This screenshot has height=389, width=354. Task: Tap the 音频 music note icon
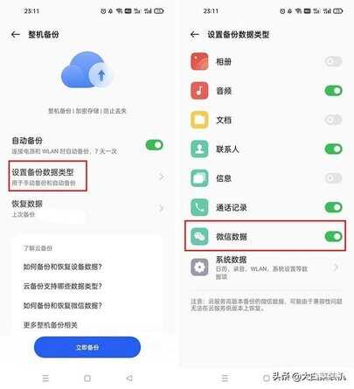[199, 91]
